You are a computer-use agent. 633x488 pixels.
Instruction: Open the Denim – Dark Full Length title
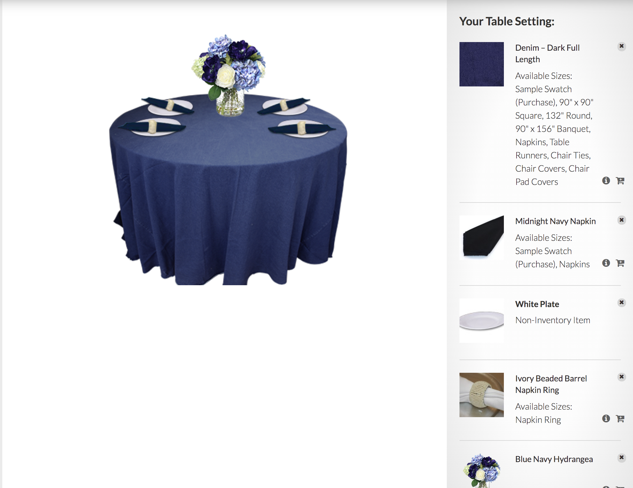click(547, 54)
